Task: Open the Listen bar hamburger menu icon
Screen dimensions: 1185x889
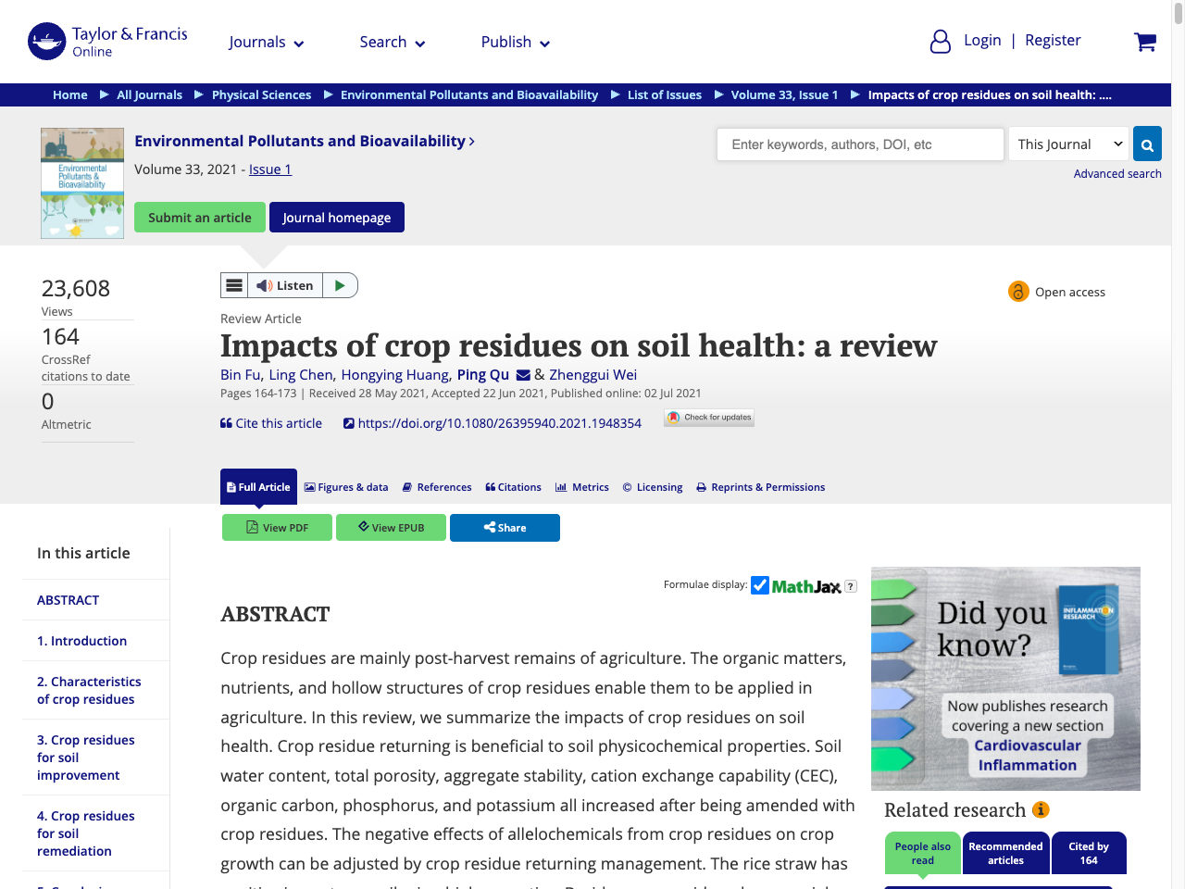Action: (233, 284)
